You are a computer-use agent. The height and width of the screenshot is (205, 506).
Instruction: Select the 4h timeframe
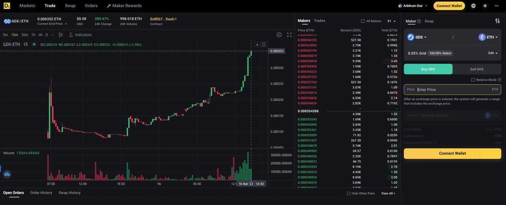40,35
